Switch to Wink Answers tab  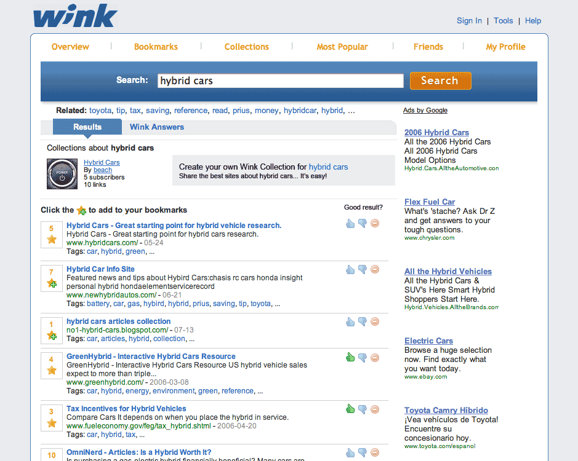click(157, 127)
